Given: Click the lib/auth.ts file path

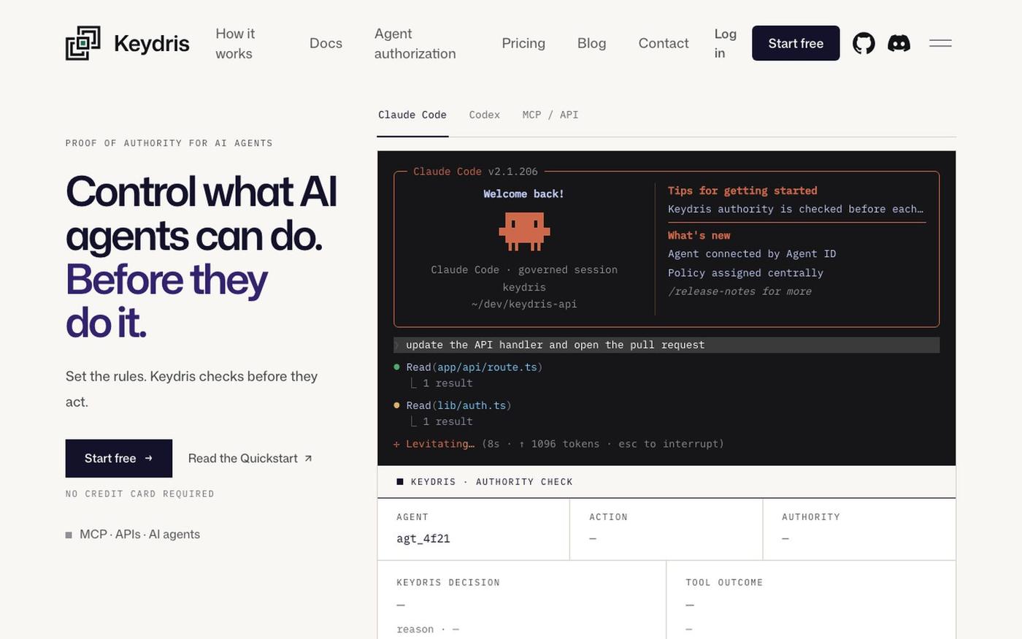Looking at the screenshot, I should coord(472,405).
